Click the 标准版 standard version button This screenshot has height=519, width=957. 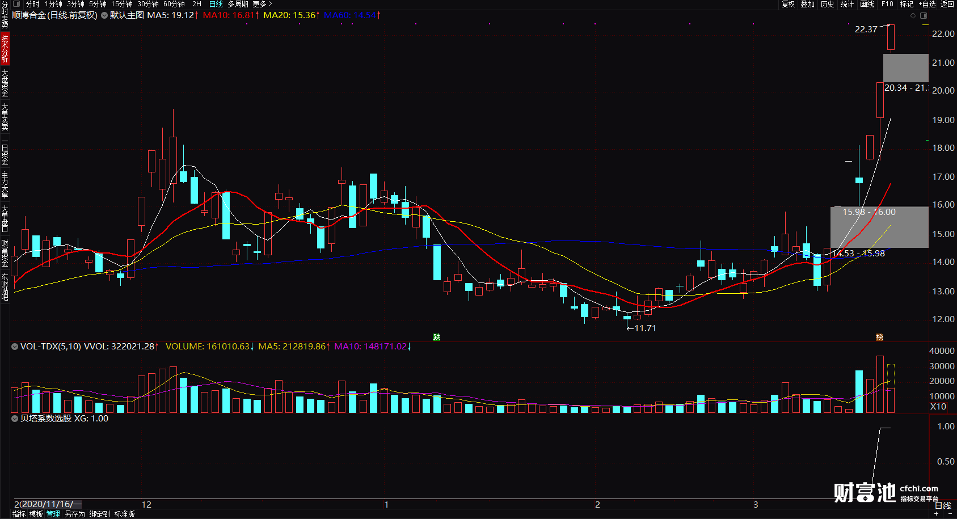click(x=124, y=514)
